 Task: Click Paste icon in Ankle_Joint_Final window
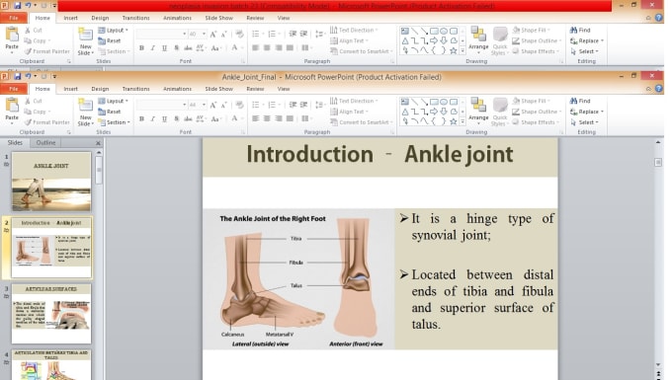12,106
